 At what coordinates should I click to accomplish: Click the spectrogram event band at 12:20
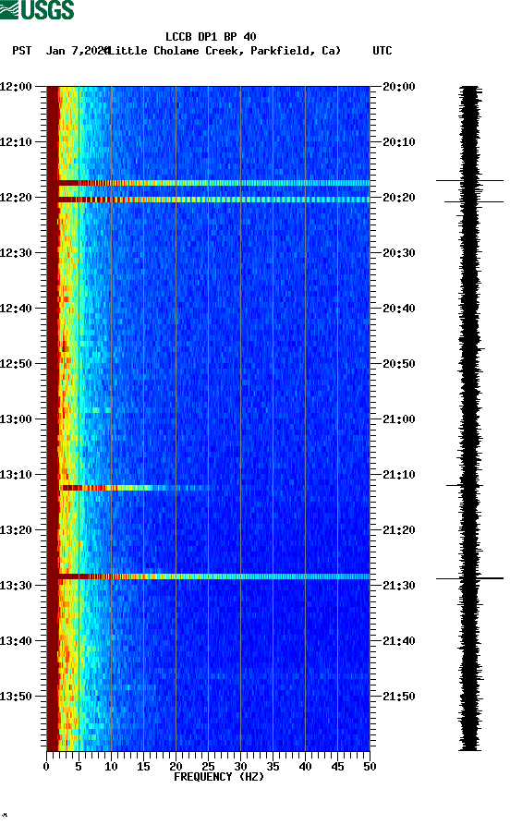[x=213, y=200]
